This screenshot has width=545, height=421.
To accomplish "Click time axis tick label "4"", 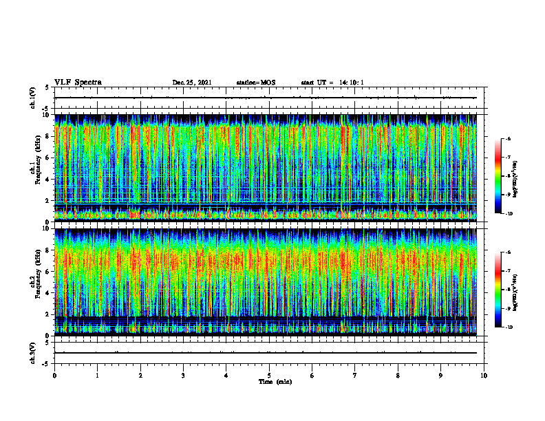I will click(226, 376).
